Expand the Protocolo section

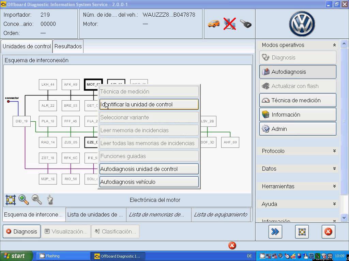297,151
